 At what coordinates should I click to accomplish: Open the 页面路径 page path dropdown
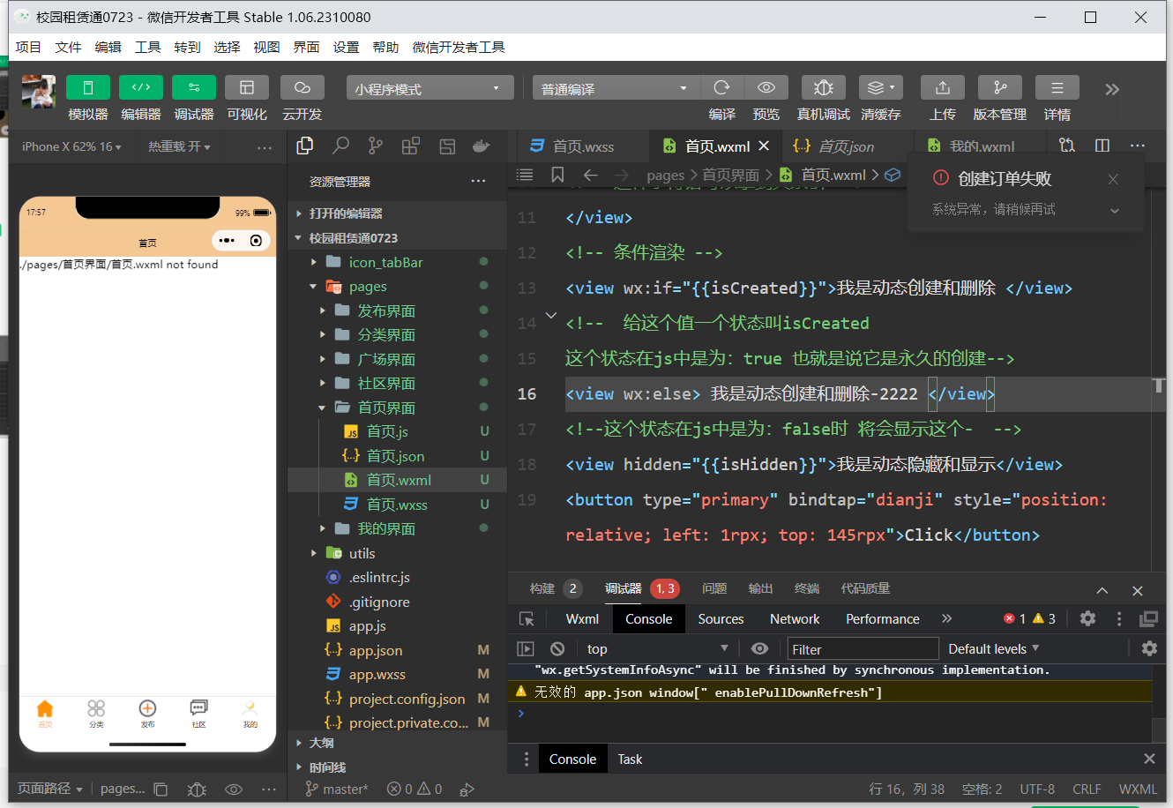[x=50, y=789]
